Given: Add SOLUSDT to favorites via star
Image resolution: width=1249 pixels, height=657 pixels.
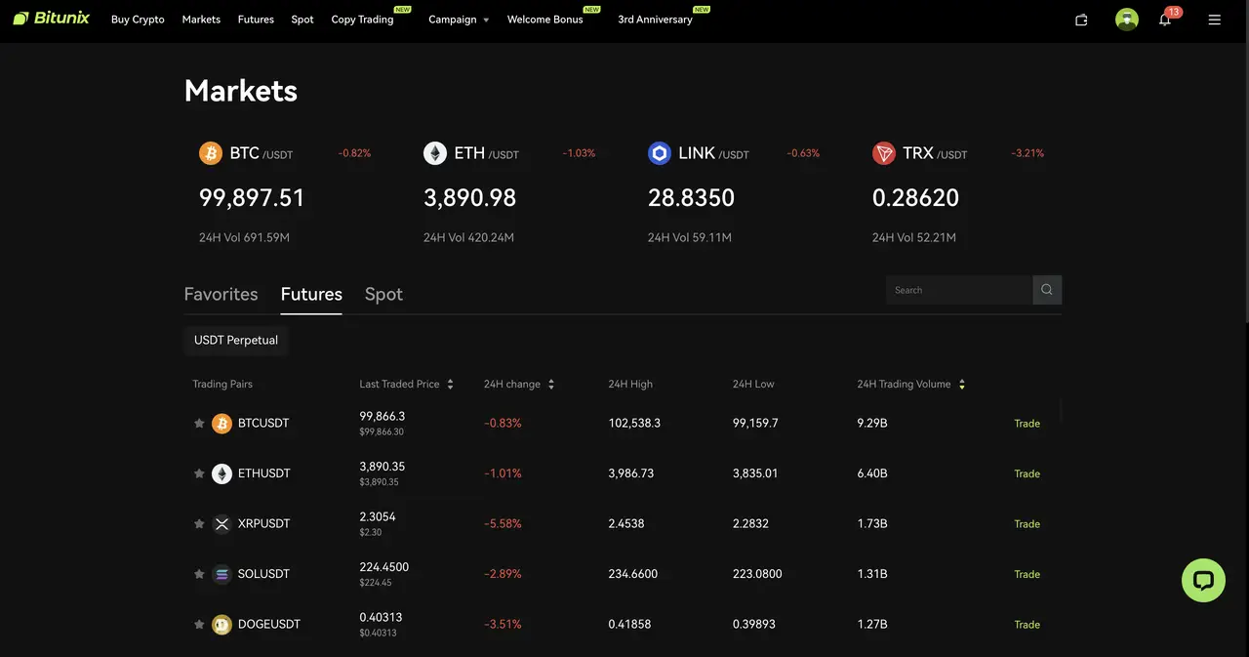Looking at the screenshot, I should tap(199, 573).
